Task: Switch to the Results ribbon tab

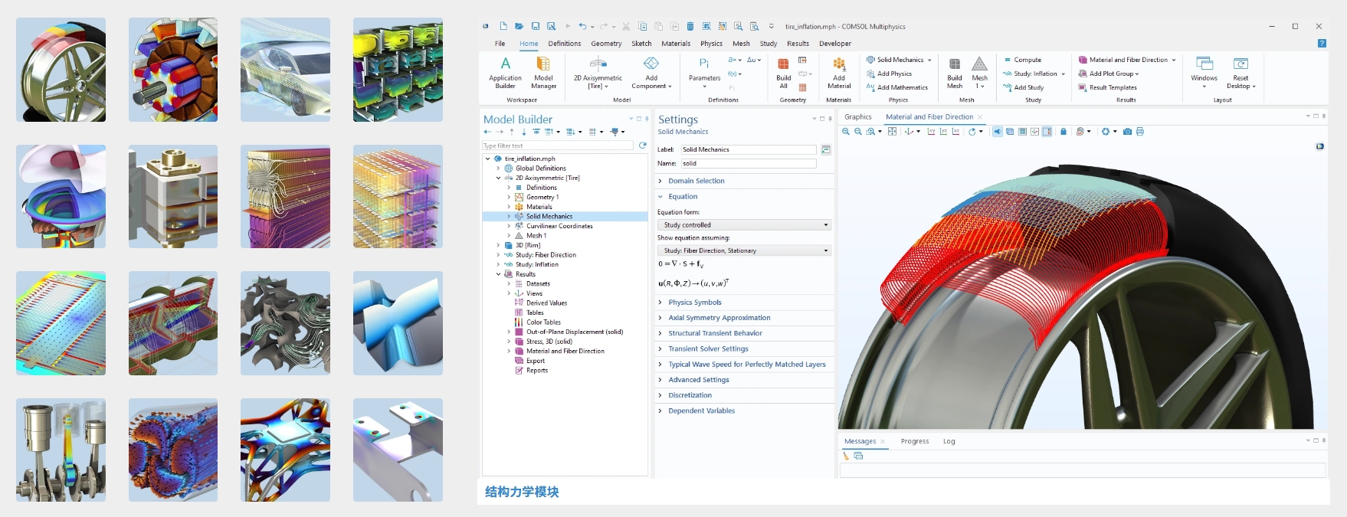Action: point(798,44)
